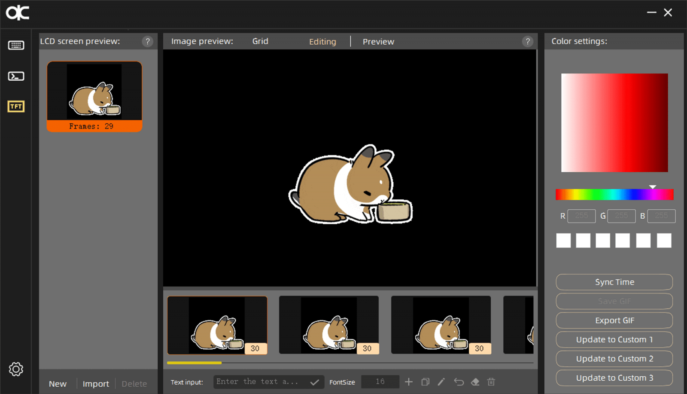Select the eraser tool
The image size is (687, 394).
(x=475, y=382)
